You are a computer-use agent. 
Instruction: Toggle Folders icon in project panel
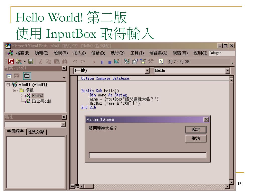tap(27, 76)
